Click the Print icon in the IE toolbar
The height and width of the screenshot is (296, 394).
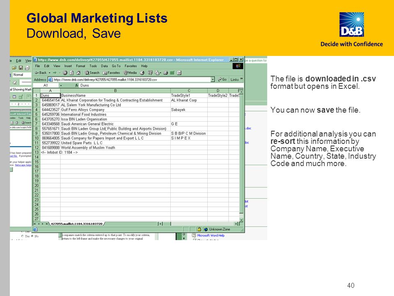click(x=165, y=73)
